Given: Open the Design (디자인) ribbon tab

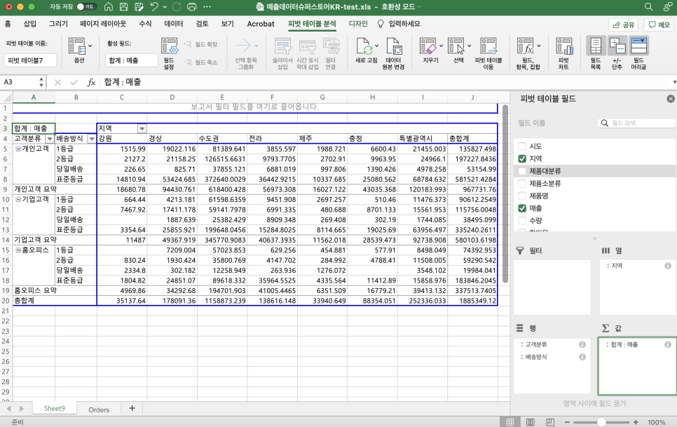Looking at the screenshot, I should coord(358,24).
